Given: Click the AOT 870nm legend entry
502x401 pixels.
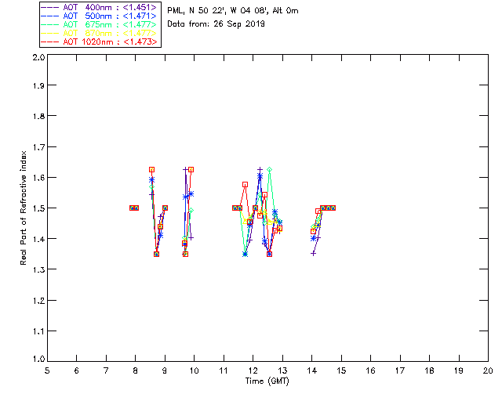Looking at the screenshot, I should tap(99, 33).
